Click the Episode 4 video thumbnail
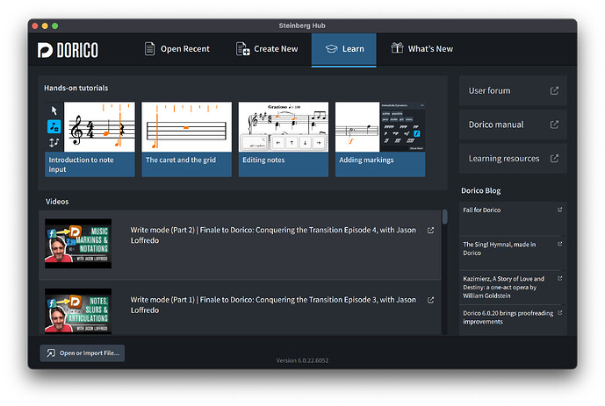This screenshot has height=406, width=605. (78, 244)
